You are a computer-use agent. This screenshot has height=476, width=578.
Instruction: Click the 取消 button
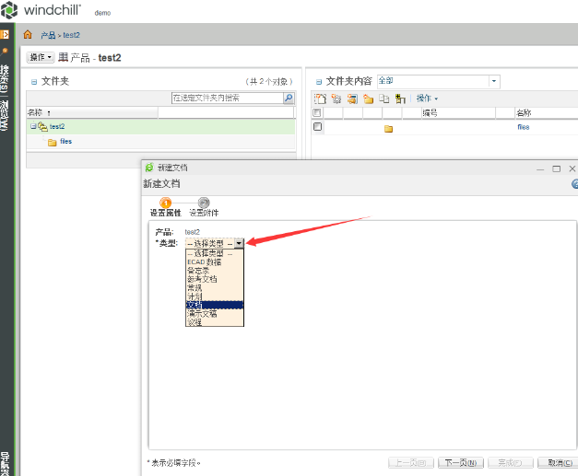(x=557, y=462)
